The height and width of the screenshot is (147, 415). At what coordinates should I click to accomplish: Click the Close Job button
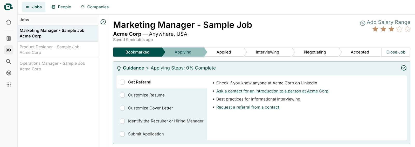click(x=396, y=52)
